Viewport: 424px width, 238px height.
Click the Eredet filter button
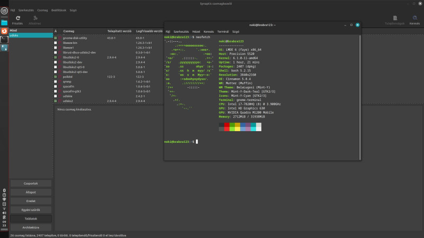(31, 201)
